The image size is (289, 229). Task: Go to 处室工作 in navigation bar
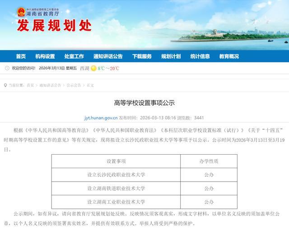[74, 56]
